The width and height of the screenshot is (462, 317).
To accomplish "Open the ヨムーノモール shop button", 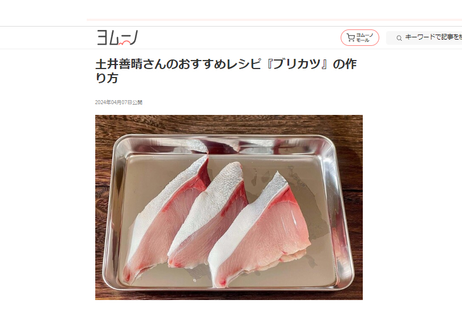I will pyautogui.click(x=360, y=38).
